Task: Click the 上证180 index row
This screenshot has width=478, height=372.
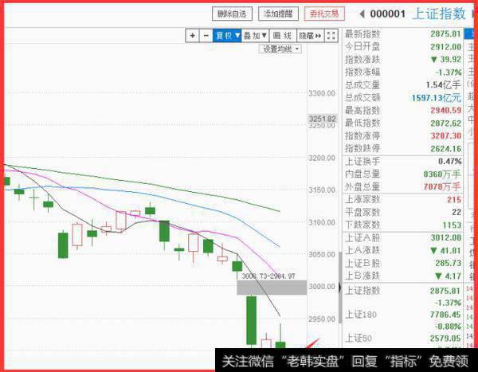Action: point(402,315)
